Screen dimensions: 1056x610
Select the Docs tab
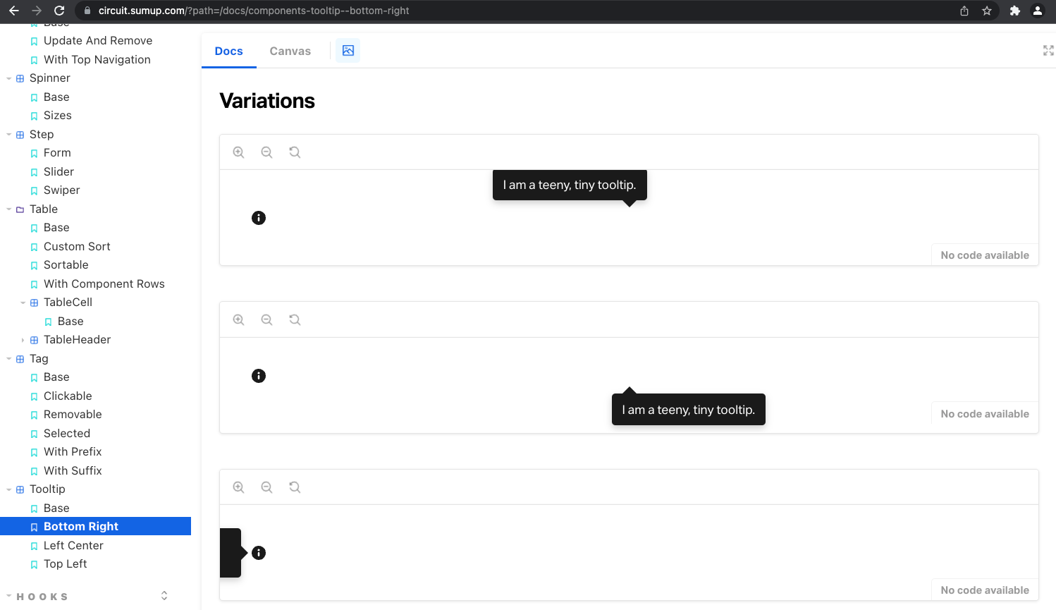(228, 50)
